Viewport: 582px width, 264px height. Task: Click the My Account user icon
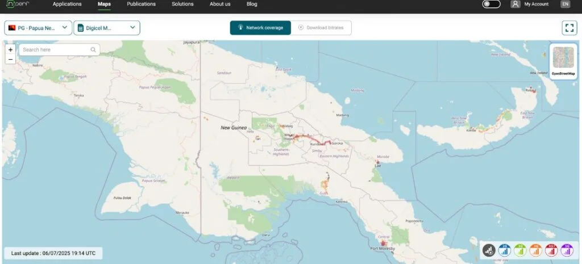[515, 4]
